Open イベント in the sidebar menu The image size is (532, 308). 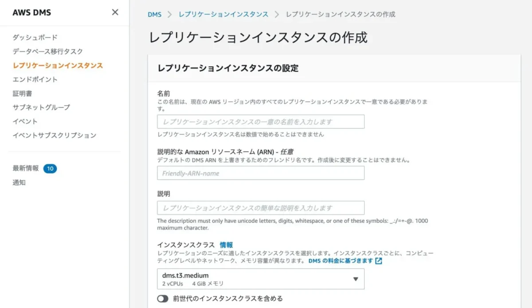(x=25, y=121)
